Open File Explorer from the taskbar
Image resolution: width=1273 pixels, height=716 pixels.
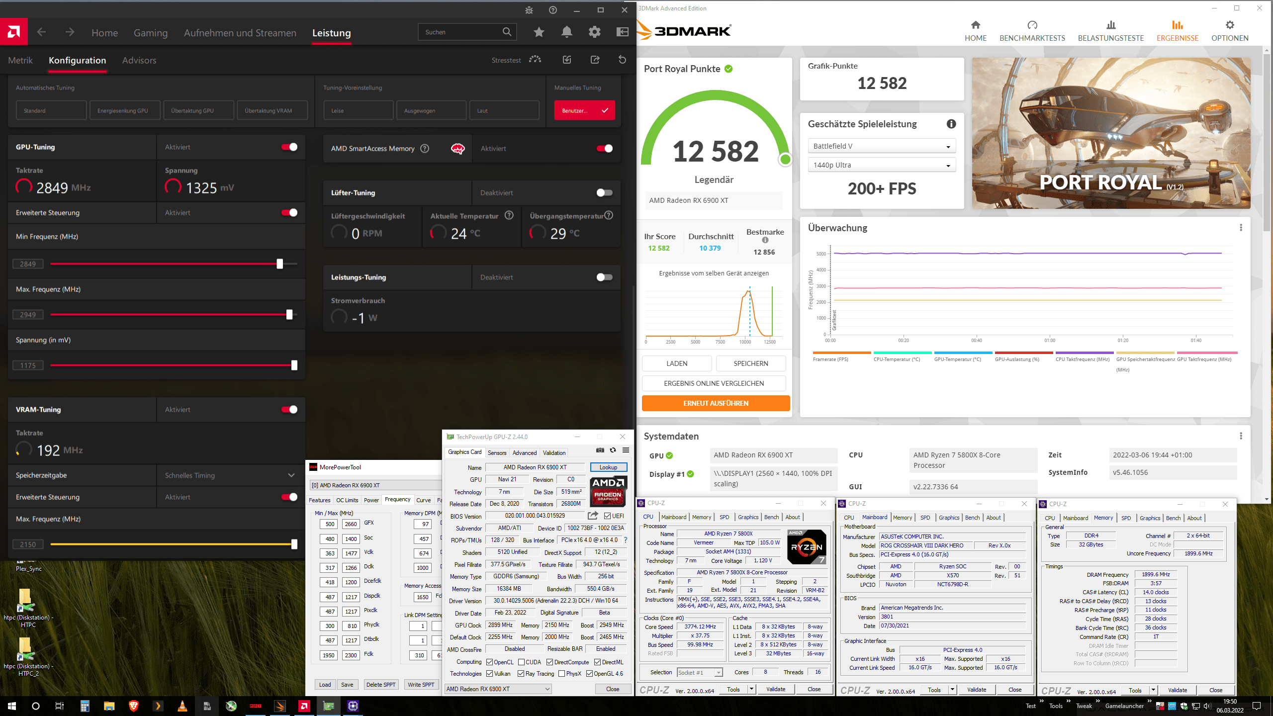click(x=109, y=706)
